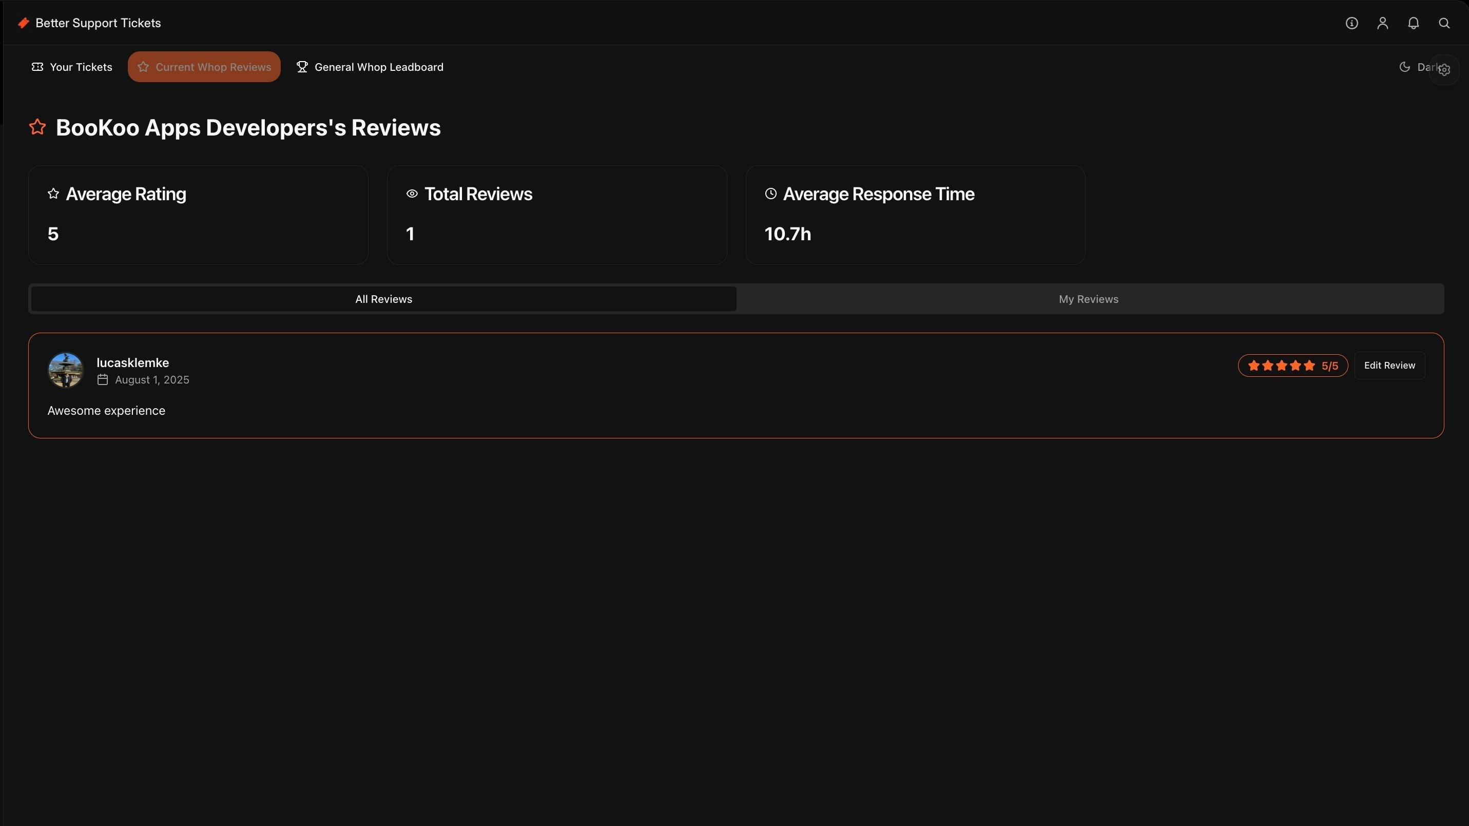
Task: Click the Average Rating star icon
Action: [x=53, y=194]
